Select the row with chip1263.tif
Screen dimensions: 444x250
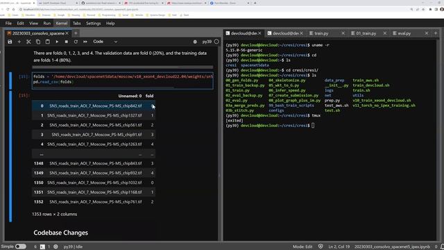tap(94, 144)
